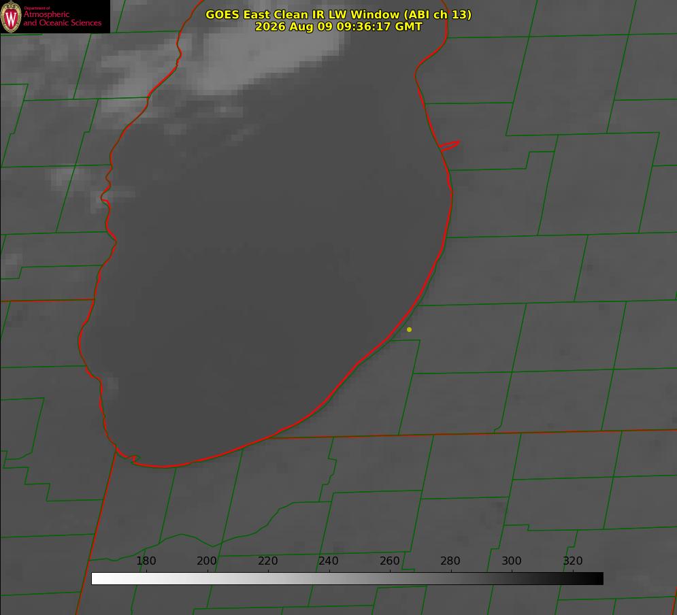The height and width of the screenshot is (615, 677).
Task: Click the 240 label on the colorbar
Action: (329, 561)
